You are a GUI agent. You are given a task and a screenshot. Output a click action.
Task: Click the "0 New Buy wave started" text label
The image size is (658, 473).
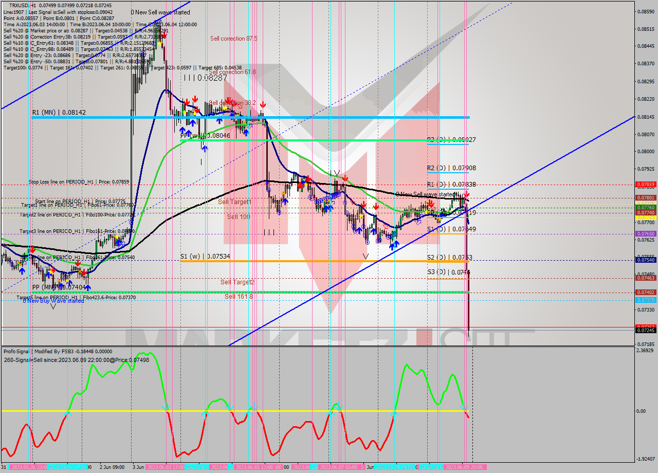tap(54, 301)
